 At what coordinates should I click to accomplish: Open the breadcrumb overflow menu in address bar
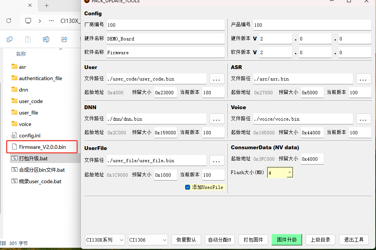point(51,21)
